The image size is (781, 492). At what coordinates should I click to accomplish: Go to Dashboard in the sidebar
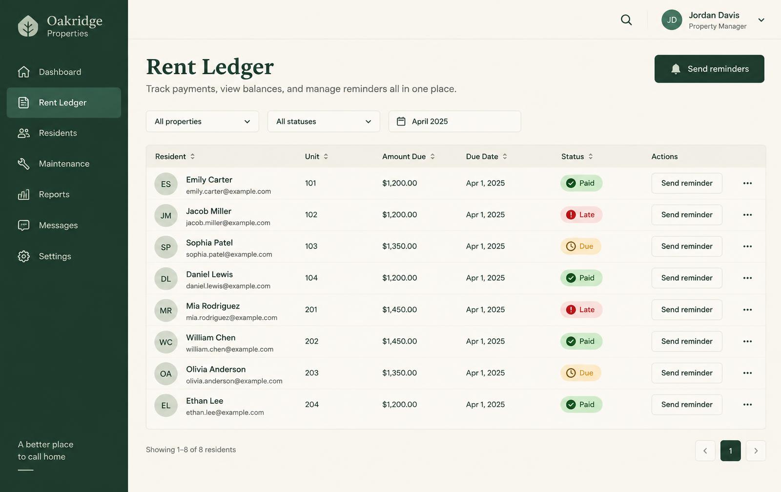(64, 72)
